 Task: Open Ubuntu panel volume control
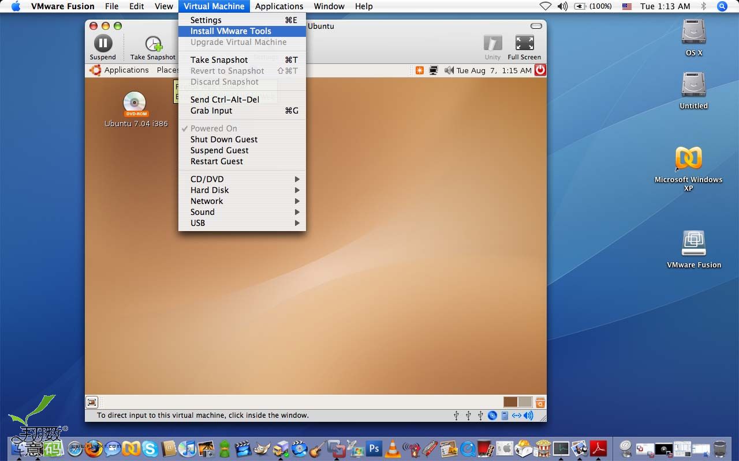(x=449, y=70)
